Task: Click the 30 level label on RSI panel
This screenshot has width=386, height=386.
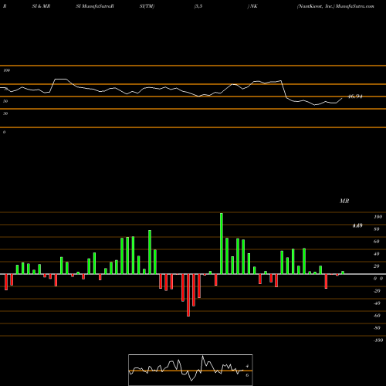Action: [5, 113]
